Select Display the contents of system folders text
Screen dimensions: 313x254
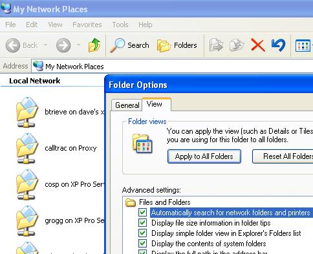(x=209, y=244)
